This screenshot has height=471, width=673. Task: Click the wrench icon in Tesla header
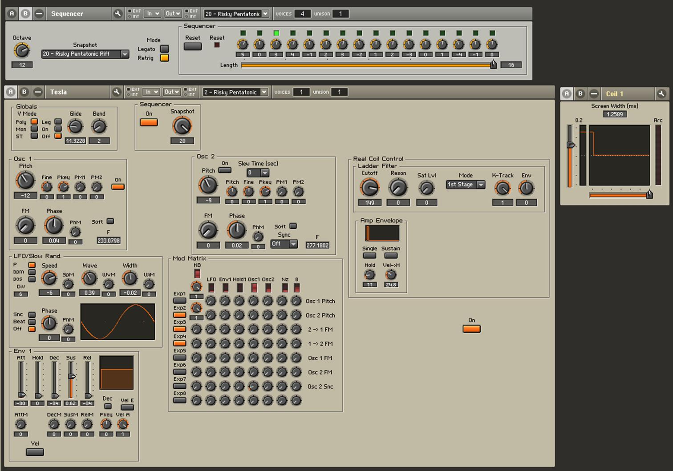pyautogui.click(x=117, y=92)
